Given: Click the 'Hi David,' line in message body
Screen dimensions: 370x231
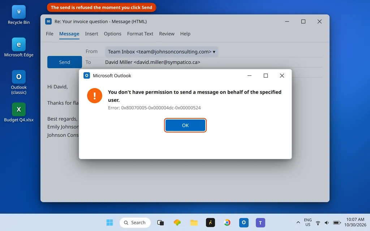Looking at the screenshot, I should tap(57, 87).
